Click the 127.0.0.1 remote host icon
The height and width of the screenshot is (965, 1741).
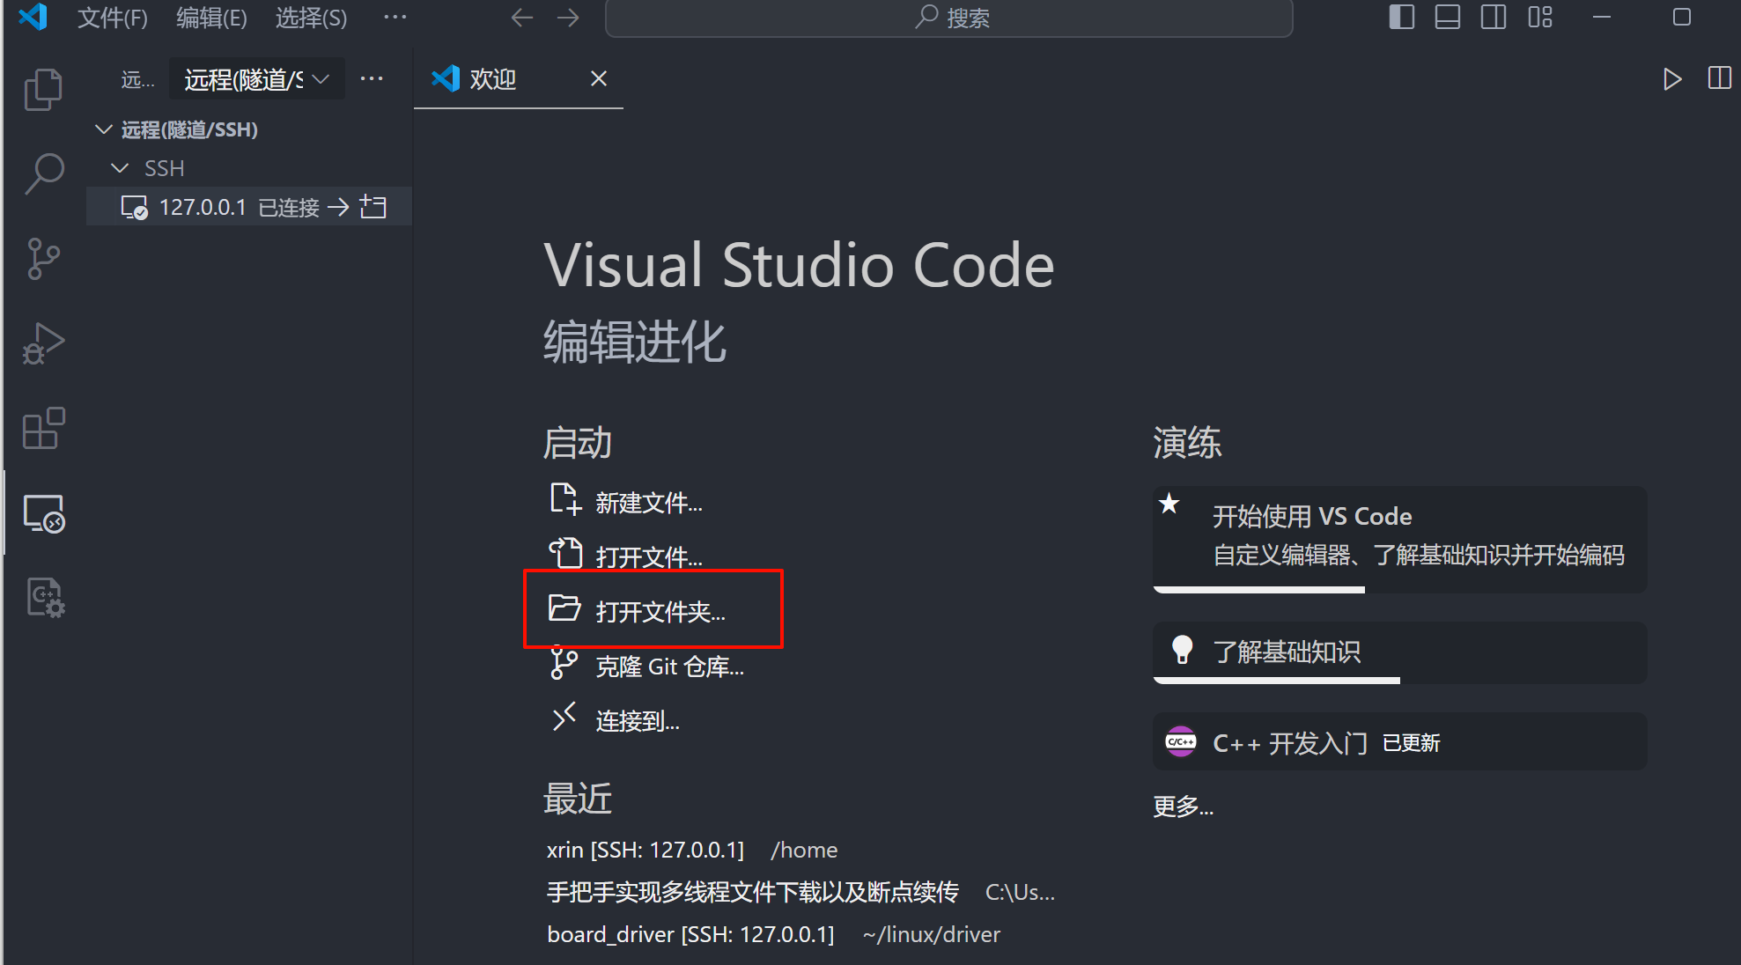pos(134,207)
